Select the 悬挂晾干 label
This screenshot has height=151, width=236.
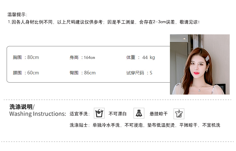point(159,114)
